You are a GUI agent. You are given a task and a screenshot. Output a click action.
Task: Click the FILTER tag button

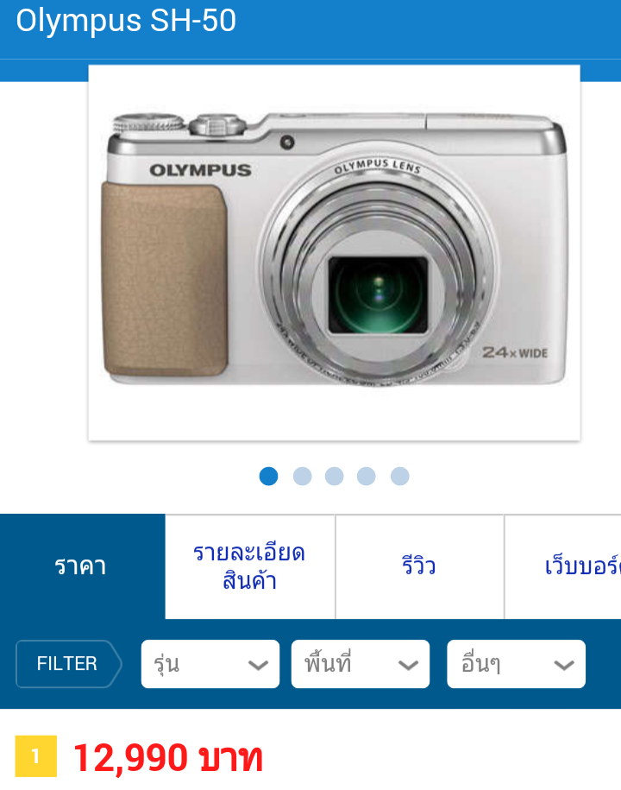tap(69, 664)
